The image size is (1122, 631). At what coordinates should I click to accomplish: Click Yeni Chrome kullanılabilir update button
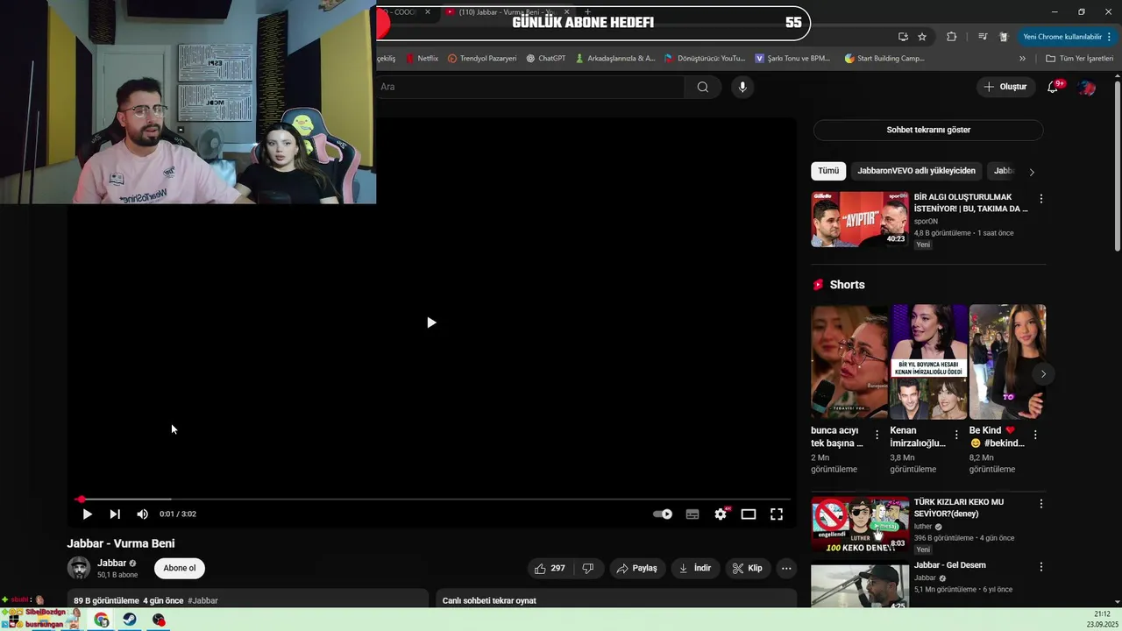coord(1067,37)
